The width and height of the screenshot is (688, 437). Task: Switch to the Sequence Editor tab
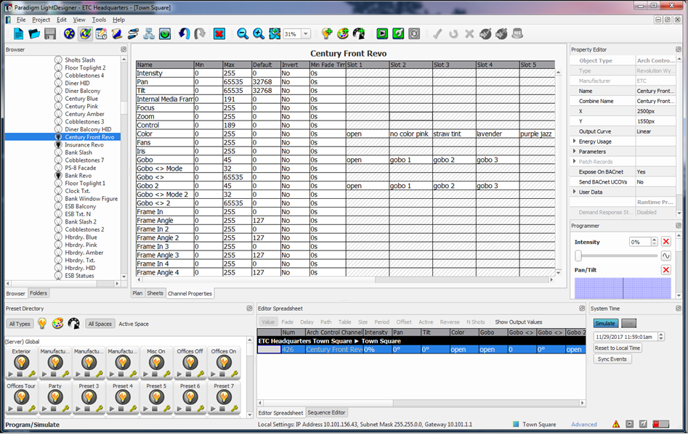click(328, 412)
